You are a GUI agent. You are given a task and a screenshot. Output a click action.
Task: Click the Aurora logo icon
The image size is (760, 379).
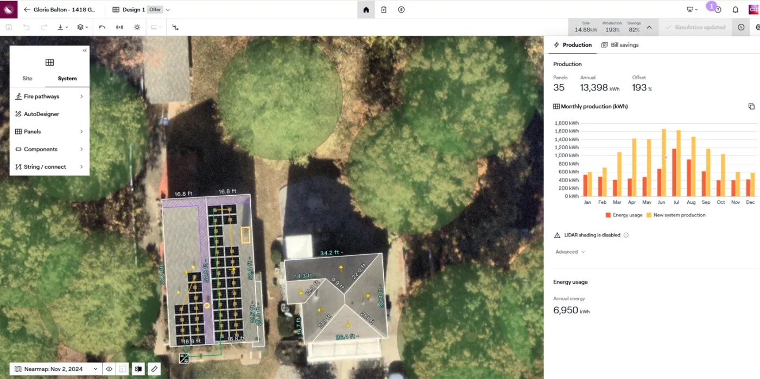click(9, 9)
